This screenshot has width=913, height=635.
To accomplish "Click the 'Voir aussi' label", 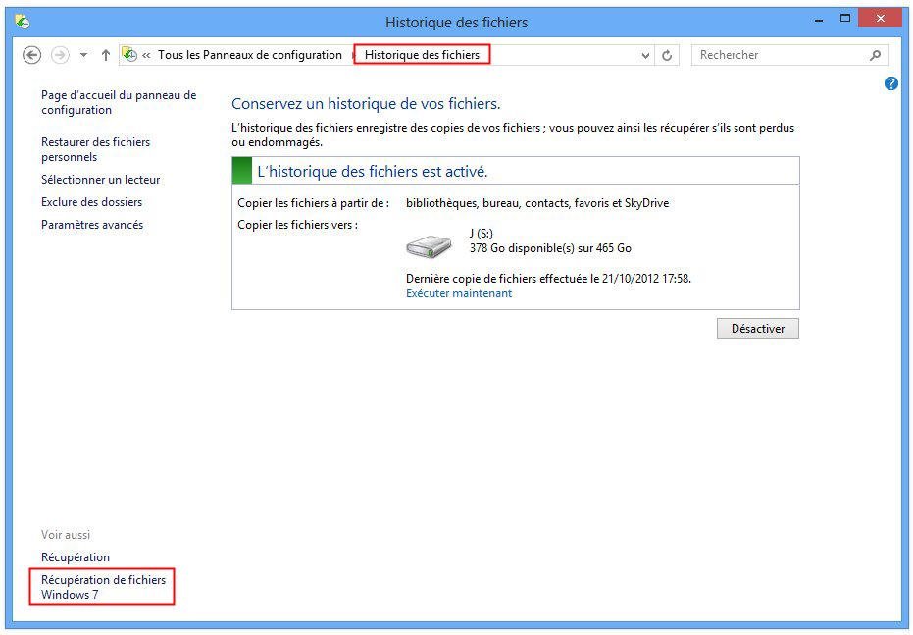I will tap(65, 535).
